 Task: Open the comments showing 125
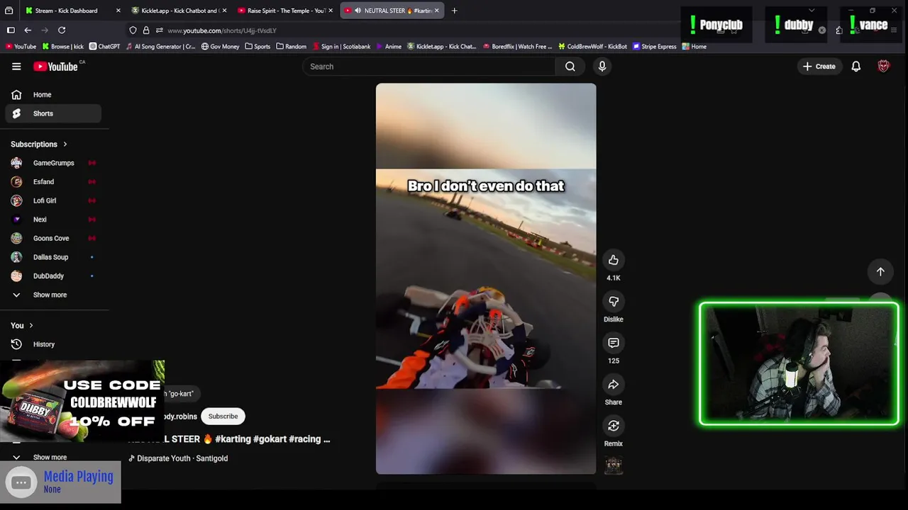614,343
